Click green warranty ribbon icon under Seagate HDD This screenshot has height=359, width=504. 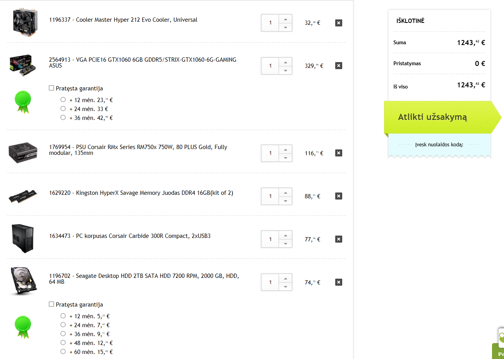23,327
